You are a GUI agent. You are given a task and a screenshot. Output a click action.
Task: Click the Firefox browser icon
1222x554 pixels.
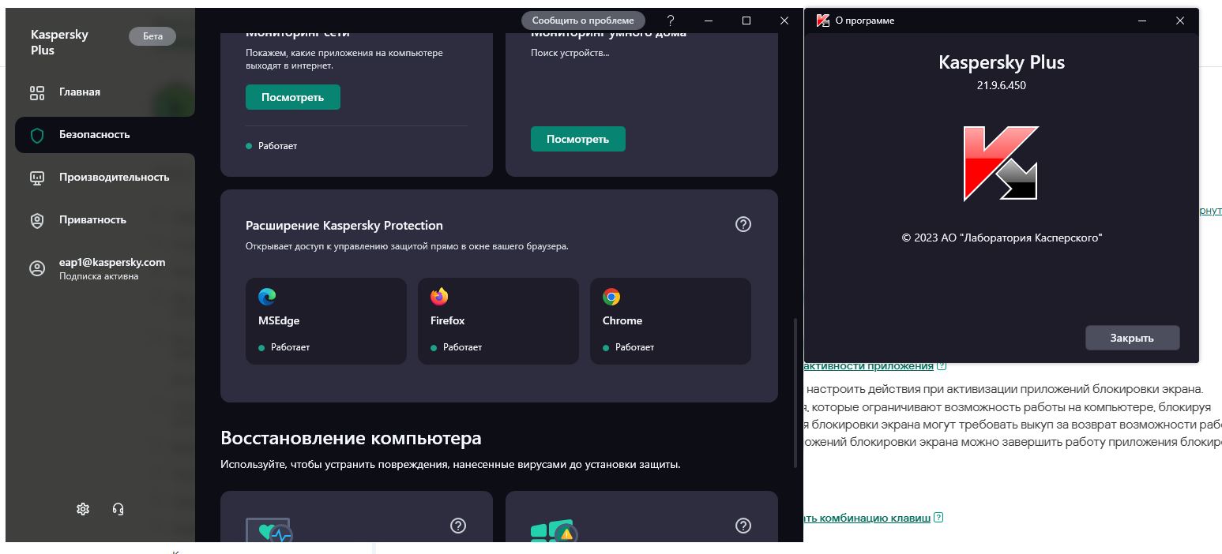point(439,297)
